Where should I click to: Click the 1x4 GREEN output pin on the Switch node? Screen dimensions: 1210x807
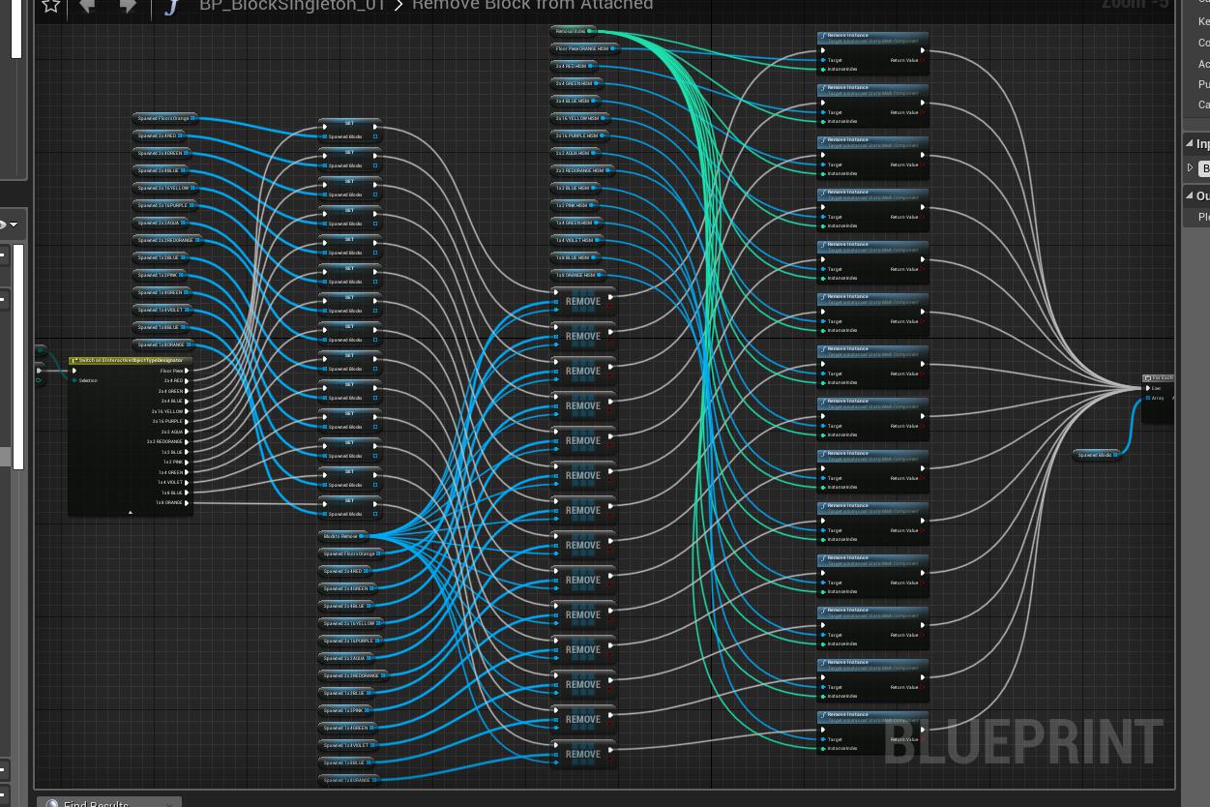pyautogui.click(x=187, y=472)
